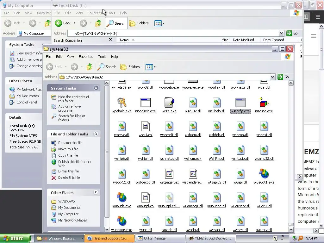Click Up folder icon in Local Disk toolbar
The image size is (324, 243).
click(x=98, y=23)
